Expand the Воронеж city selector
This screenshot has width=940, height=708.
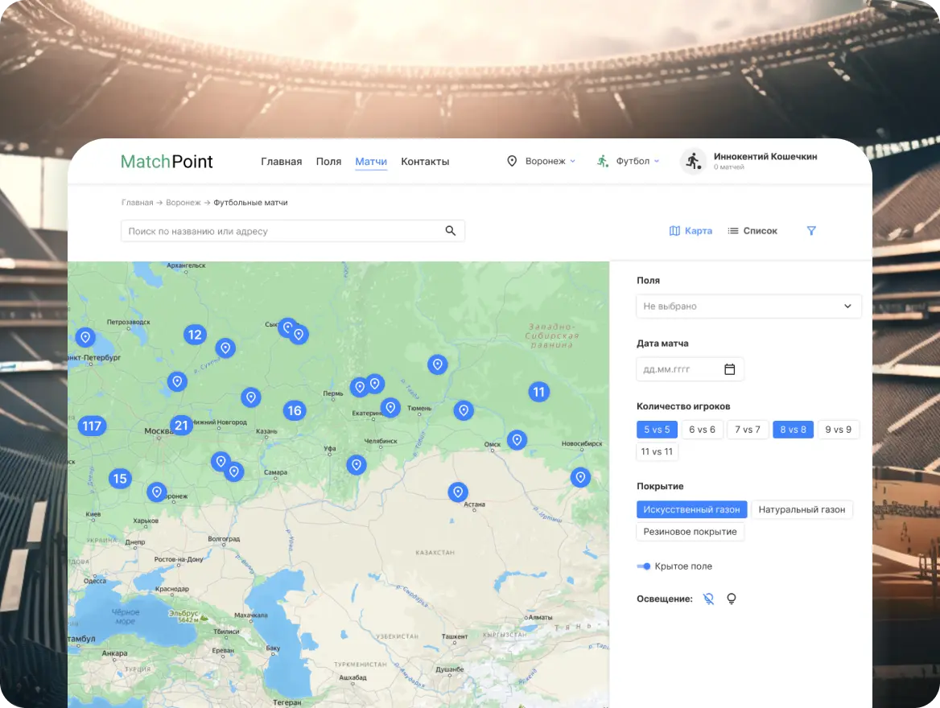tap(542, 161)
